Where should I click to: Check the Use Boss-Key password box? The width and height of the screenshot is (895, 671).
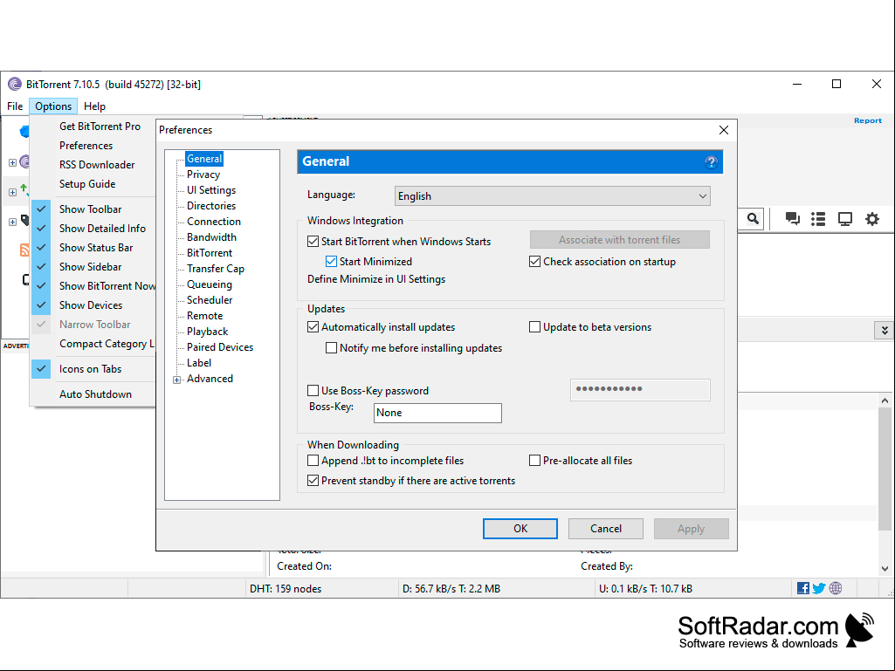coord(313,390)
